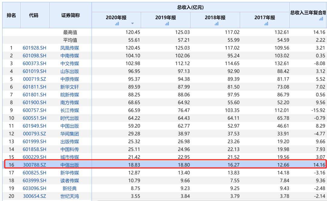Open sort dropdown arrow in 2020年报 column
This screenshot has width=327, height=201.
132,24
